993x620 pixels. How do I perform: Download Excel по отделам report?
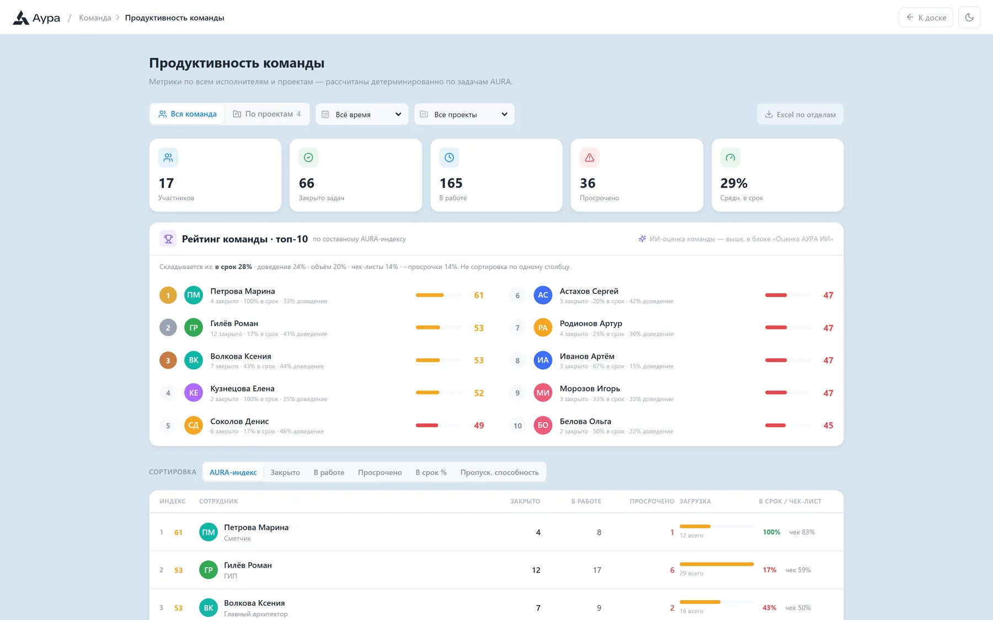[x=800, y=114]
